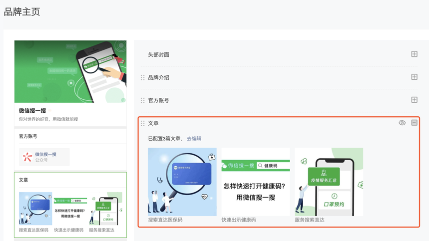Viewport: 429px width, 241px height.
Task: Click the 文章 heading in preview panel
Action: (23, 180)
